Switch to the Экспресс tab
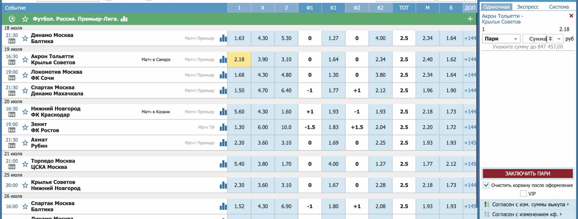 point(527,7)
